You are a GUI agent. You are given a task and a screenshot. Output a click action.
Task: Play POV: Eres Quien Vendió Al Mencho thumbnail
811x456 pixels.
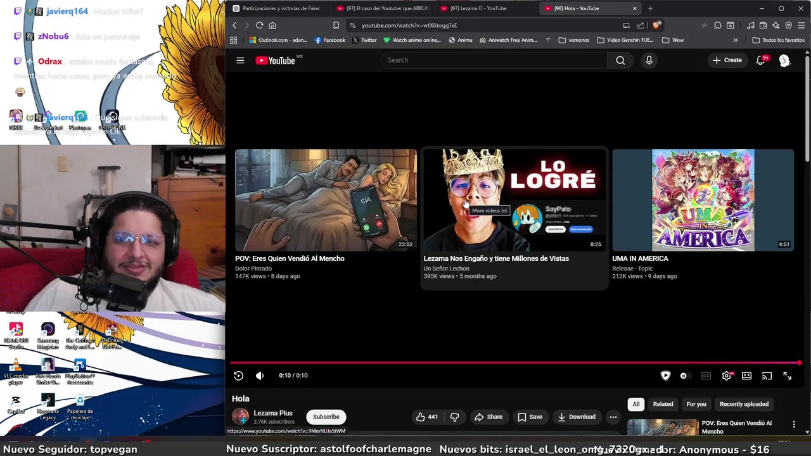click(x=326, y=200)
